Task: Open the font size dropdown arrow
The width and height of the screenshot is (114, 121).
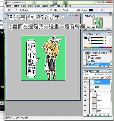Action: click(61, 10)
